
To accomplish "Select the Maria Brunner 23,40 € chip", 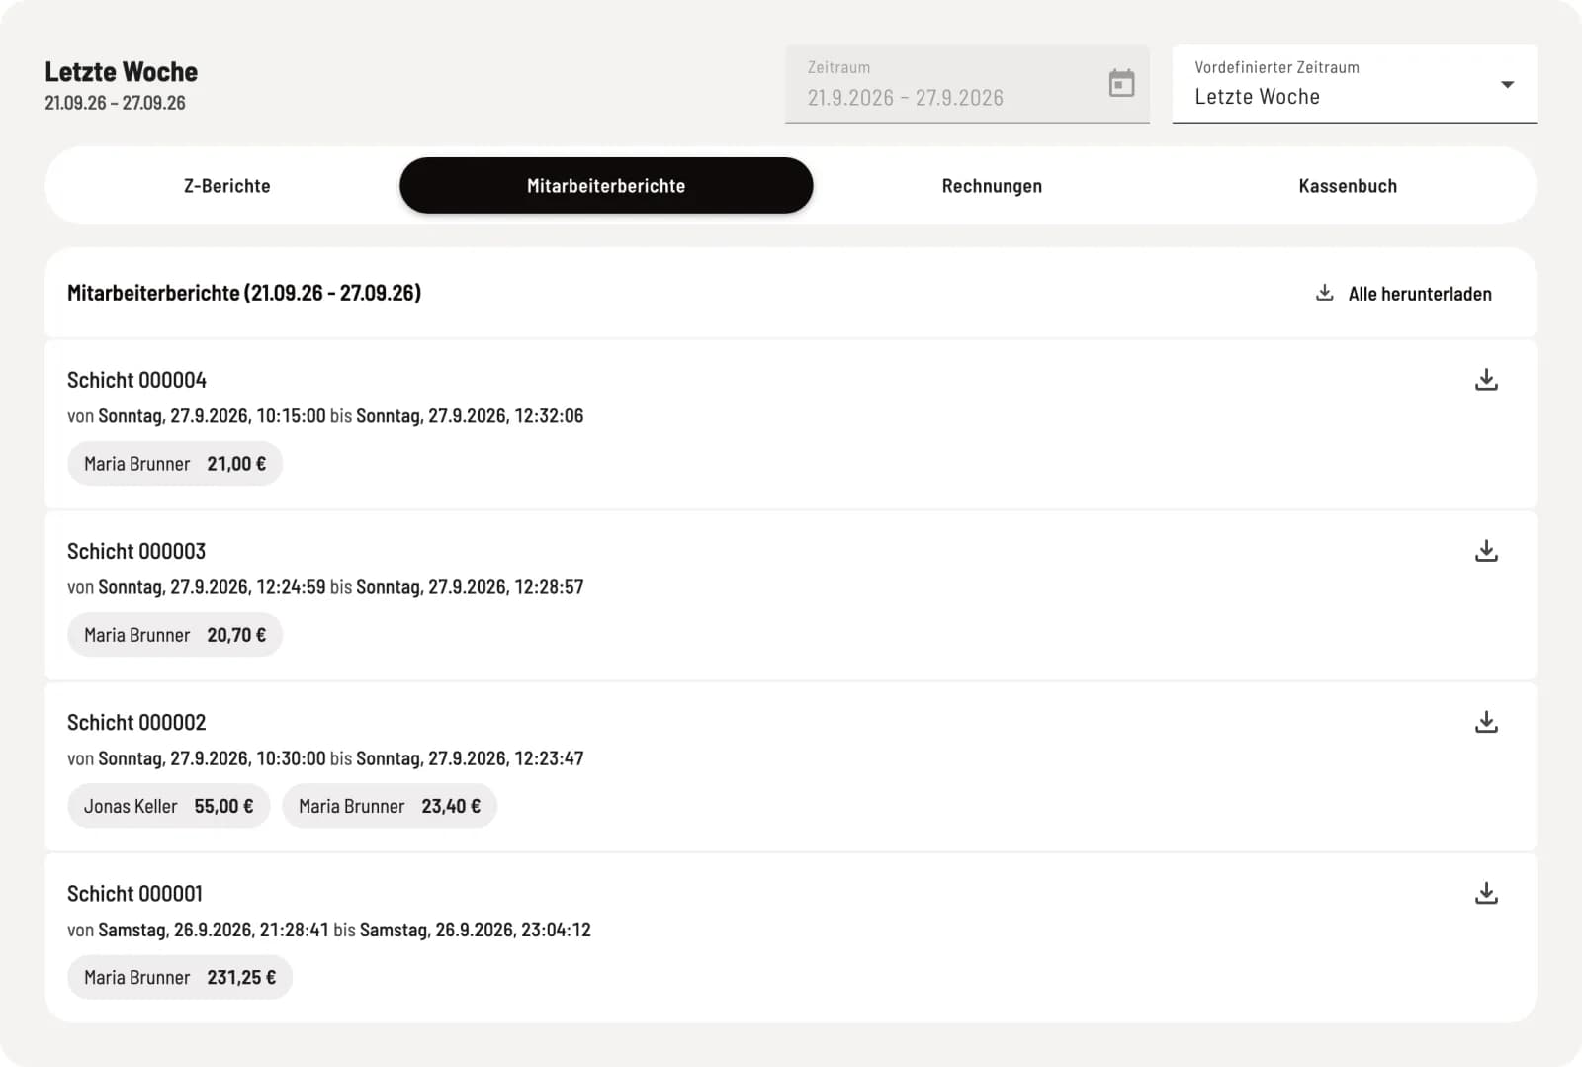I will coord(390,806).
